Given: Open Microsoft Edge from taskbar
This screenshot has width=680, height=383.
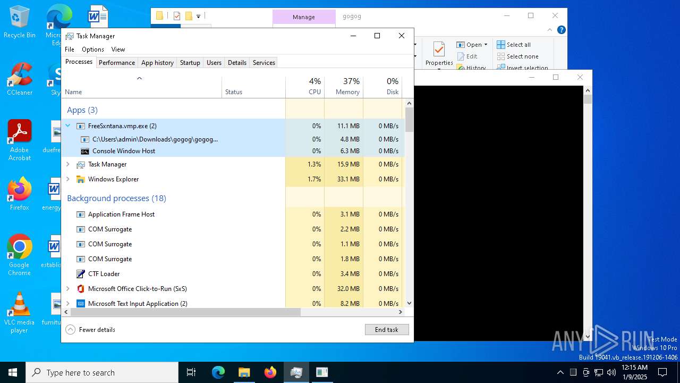Looking at the screenshot, I should pos(218,372).
